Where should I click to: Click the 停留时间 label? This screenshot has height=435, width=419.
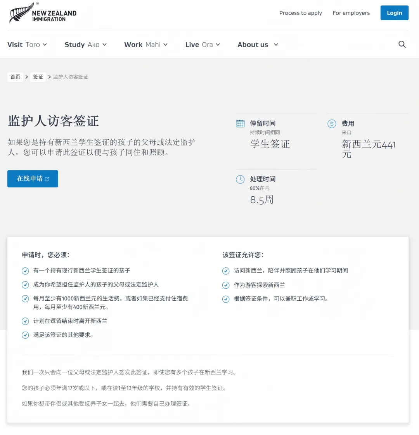point(263,123)
